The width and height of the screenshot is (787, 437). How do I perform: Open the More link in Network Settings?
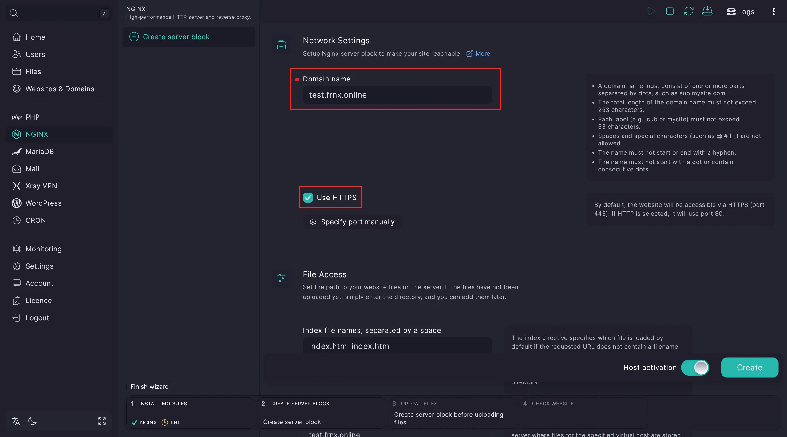[478, 53]
